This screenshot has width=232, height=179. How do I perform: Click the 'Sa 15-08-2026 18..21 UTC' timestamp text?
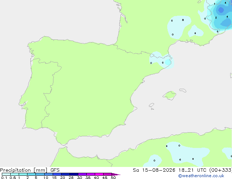coord(169,170)
